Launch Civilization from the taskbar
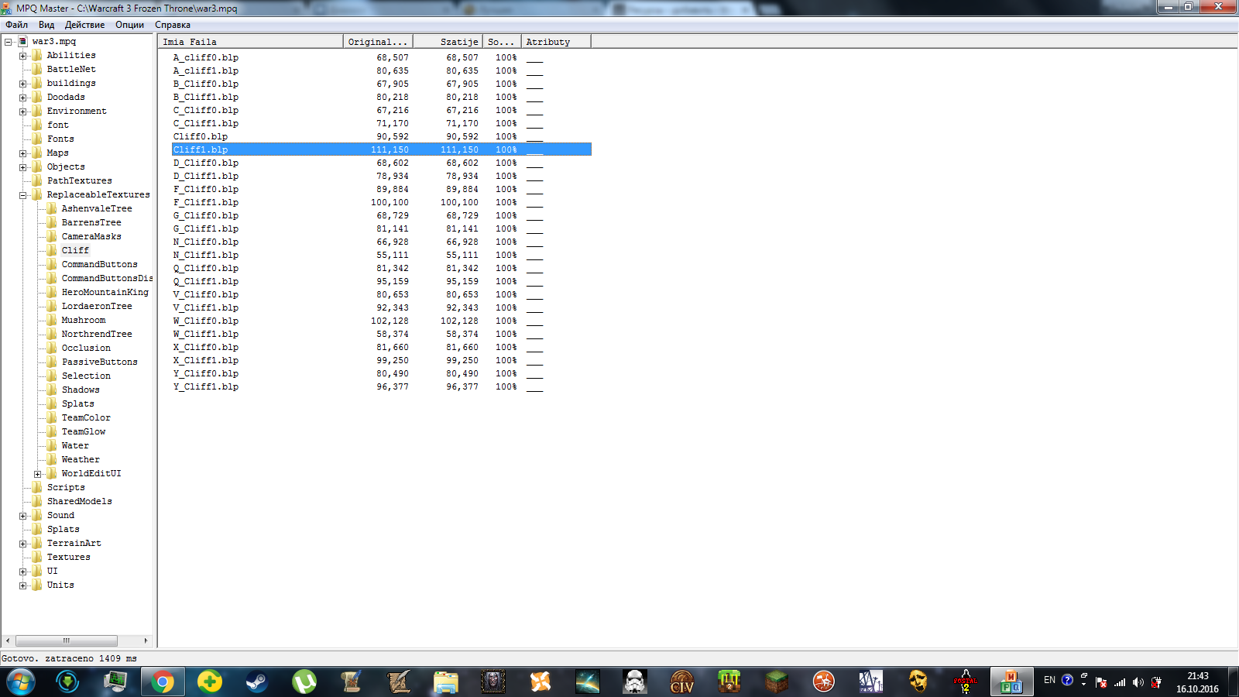 682,682
